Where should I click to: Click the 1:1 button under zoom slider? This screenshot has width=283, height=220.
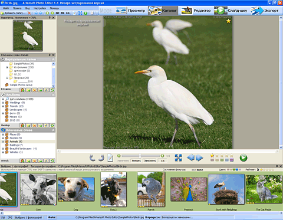tap(163, 160)
